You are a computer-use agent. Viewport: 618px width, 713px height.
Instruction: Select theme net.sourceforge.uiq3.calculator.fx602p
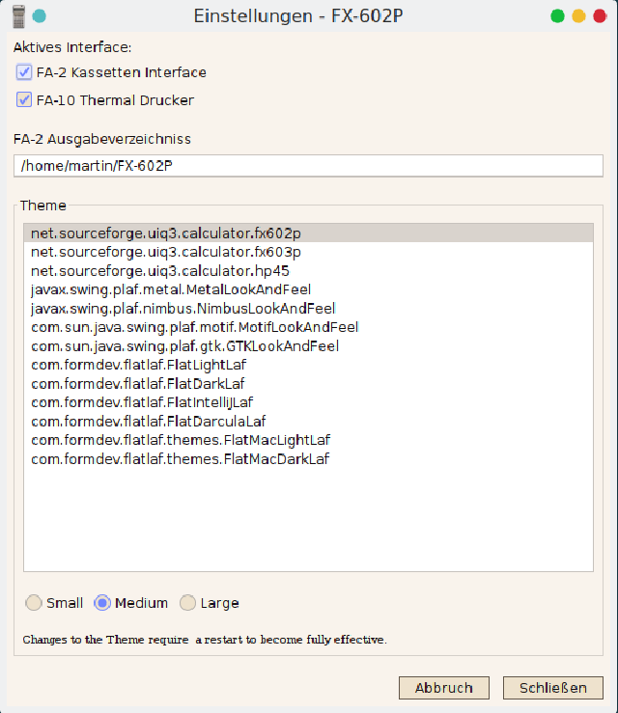pos(309,233)
